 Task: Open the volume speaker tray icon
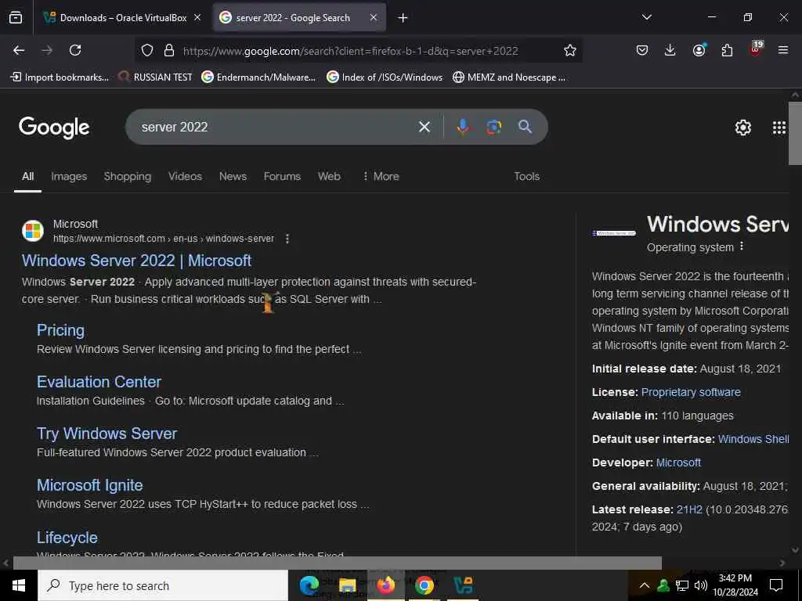point(701,585)
